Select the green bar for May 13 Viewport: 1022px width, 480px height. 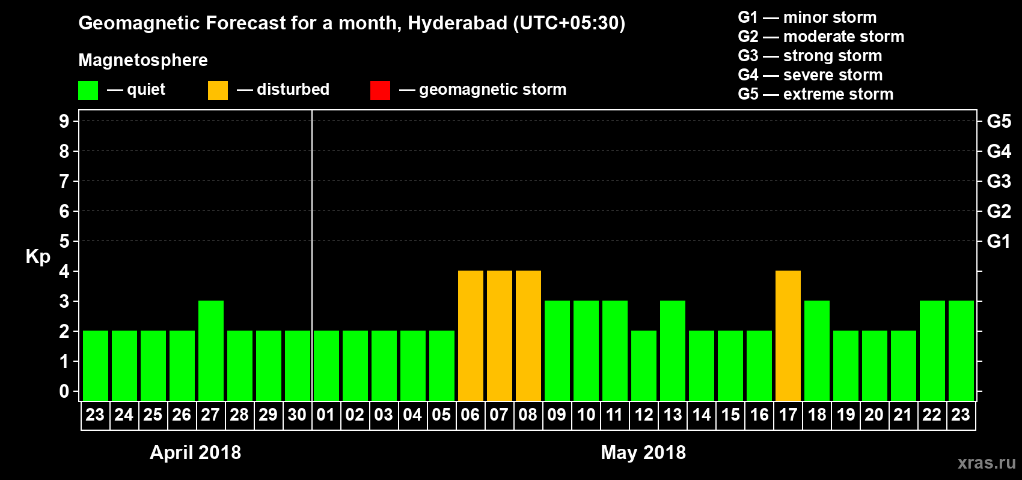(673, 350)
